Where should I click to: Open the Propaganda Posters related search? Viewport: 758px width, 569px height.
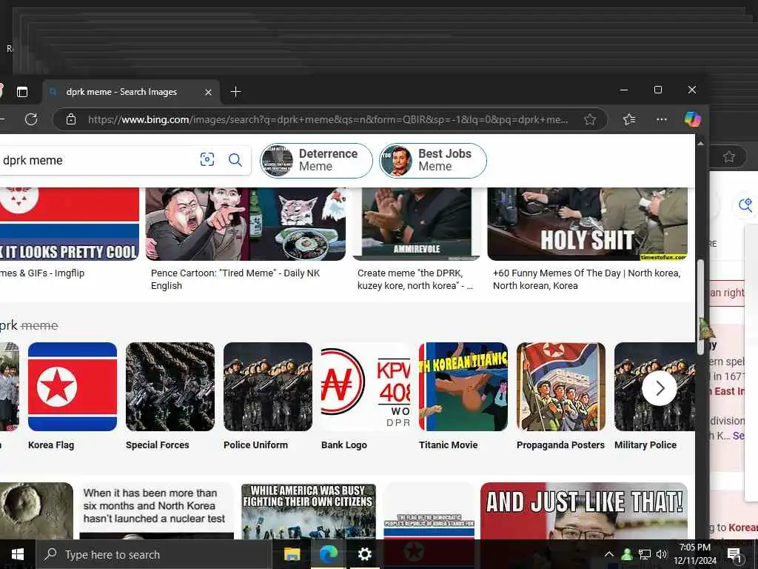pyautogui.click(x=561, y=397)
